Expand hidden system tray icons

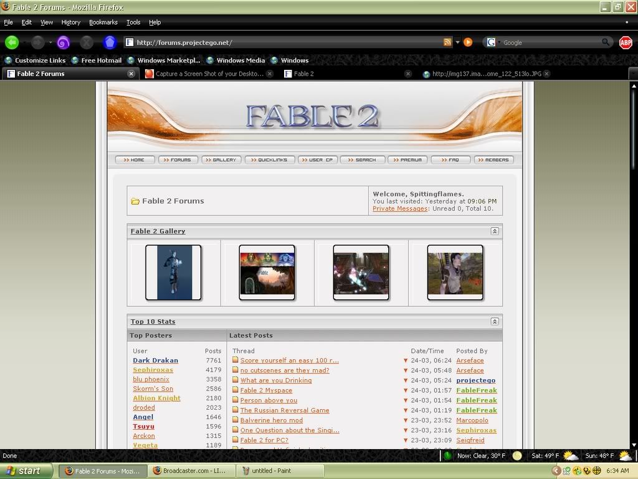556,471
